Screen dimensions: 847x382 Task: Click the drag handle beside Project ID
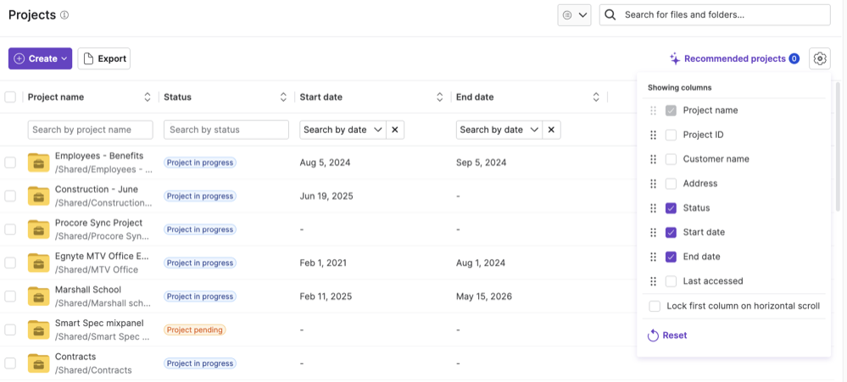(653, 135)
